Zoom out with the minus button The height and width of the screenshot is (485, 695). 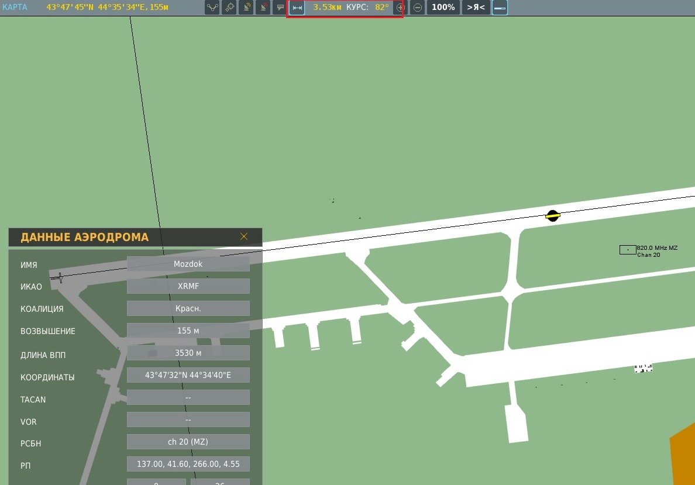point(417,7)
